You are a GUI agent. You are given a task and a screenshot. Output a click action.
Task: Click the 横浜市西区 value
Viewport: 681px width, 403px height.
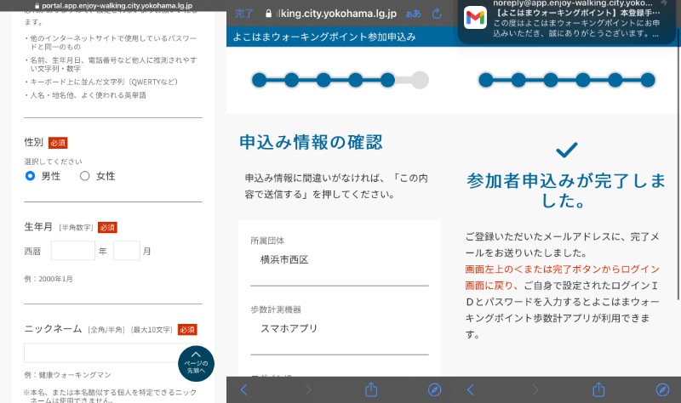coord(284,260)
